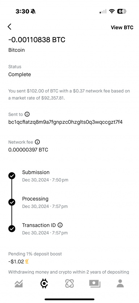This screenshot has width=139, height=303.
Task: Tap Processing step checkmark
Action: (12, 202)
